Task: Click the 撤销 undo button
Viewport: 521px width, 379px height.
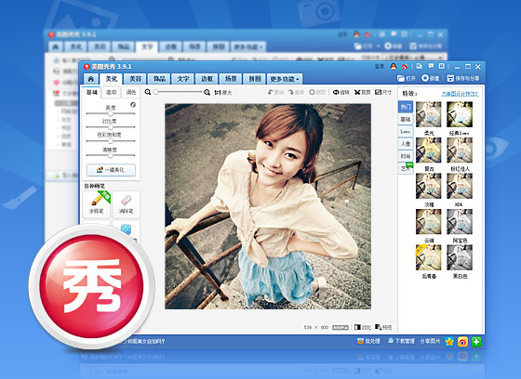Action: click(275, 92)
